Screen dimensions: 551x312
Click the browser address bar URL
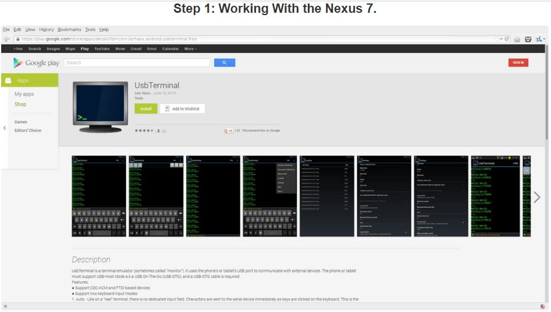pyautogui.click(x=109, y=39)
